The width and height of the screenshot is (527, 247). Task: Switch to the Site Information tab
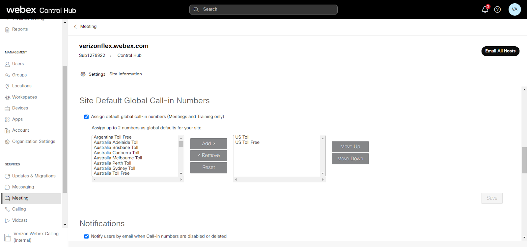(x=126, y=74)
